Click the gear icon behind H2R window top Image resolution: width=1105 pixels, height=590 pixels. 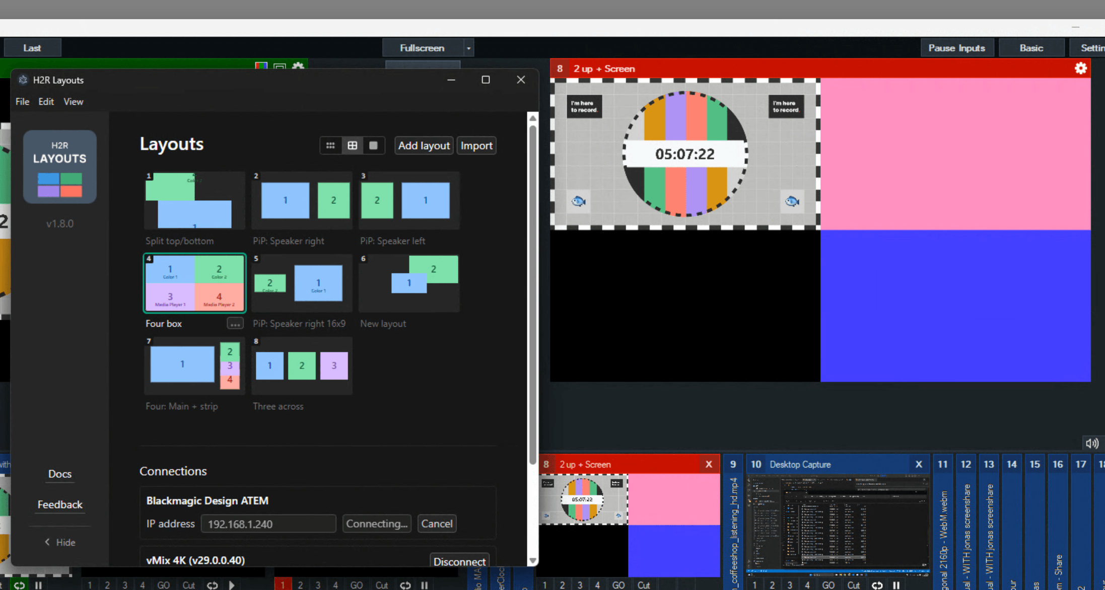(x=298, y=66)
